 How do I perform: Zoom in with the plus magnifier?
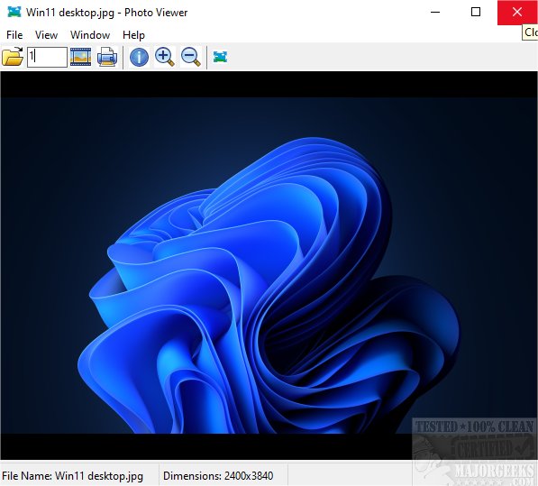165,57
